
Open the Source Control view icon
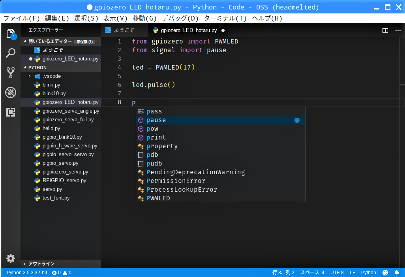coord(11,72)
